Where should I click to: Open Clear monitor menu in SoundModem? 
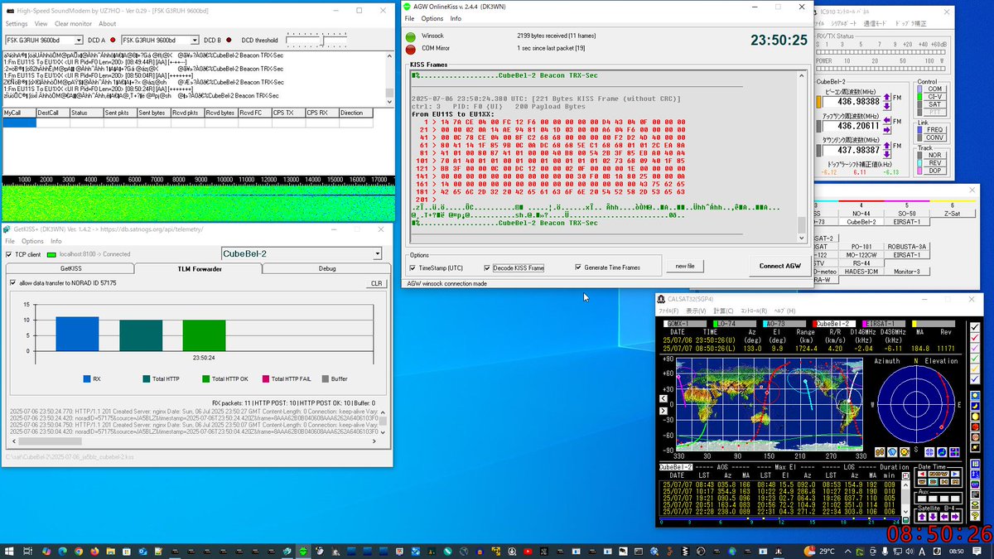(x=73, y=24)
